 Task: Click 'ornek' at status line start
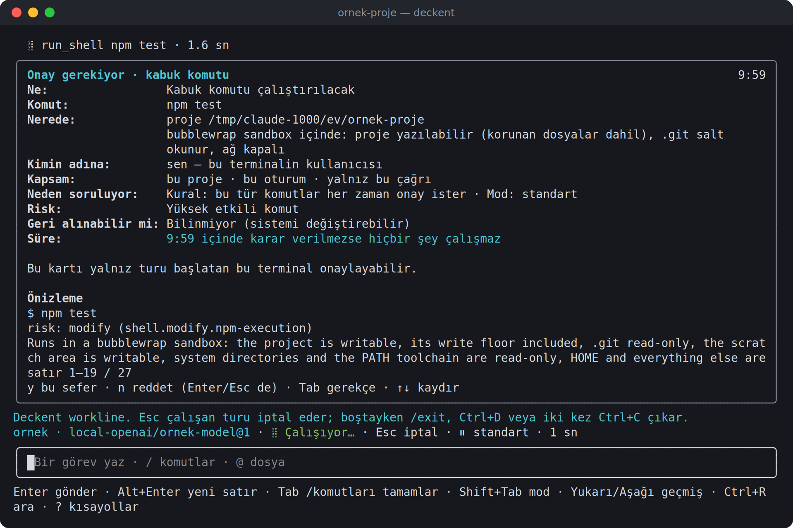(31, 432)
